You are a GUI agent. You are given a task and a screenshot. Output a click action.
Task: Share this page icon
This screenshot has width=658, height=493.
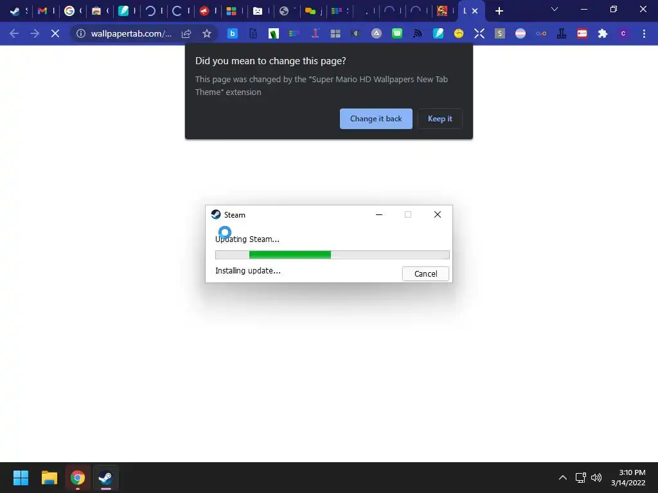tap(186, 33)
